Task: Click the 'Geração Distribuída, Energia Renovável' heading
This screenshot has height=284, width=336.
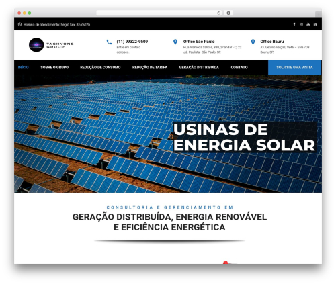Action: point(169,217)
